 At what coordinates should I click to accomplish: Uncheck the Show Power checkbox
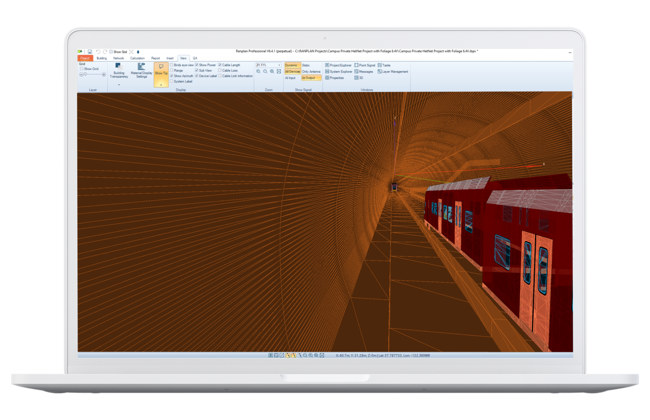coord(197,65)
